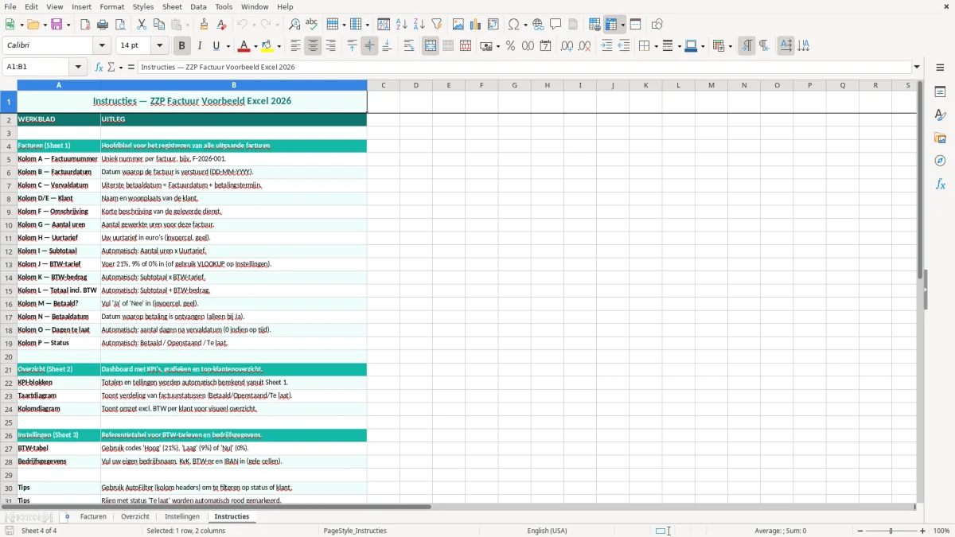Screen dimensions: 955x537
Task: Insert a special character (Omega)
Action: tap(513, 25)
